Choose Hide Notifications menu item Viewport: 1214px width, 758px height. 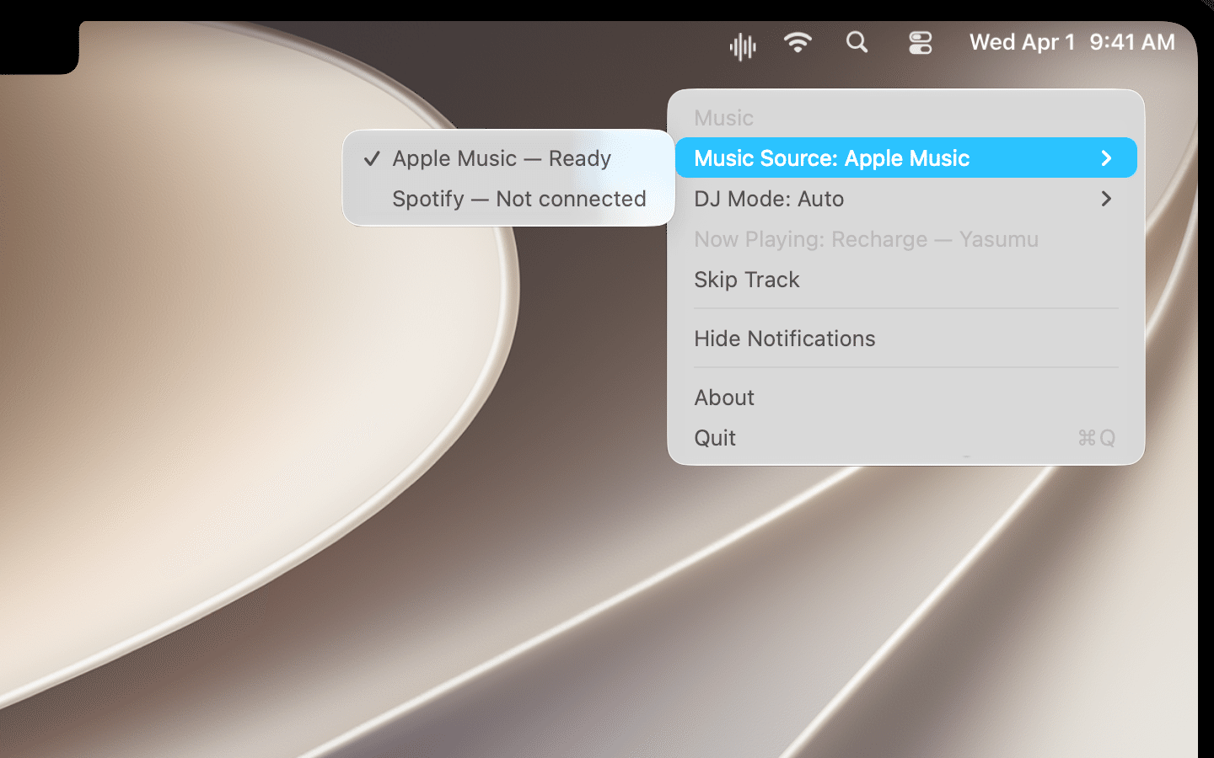point(906,339)
